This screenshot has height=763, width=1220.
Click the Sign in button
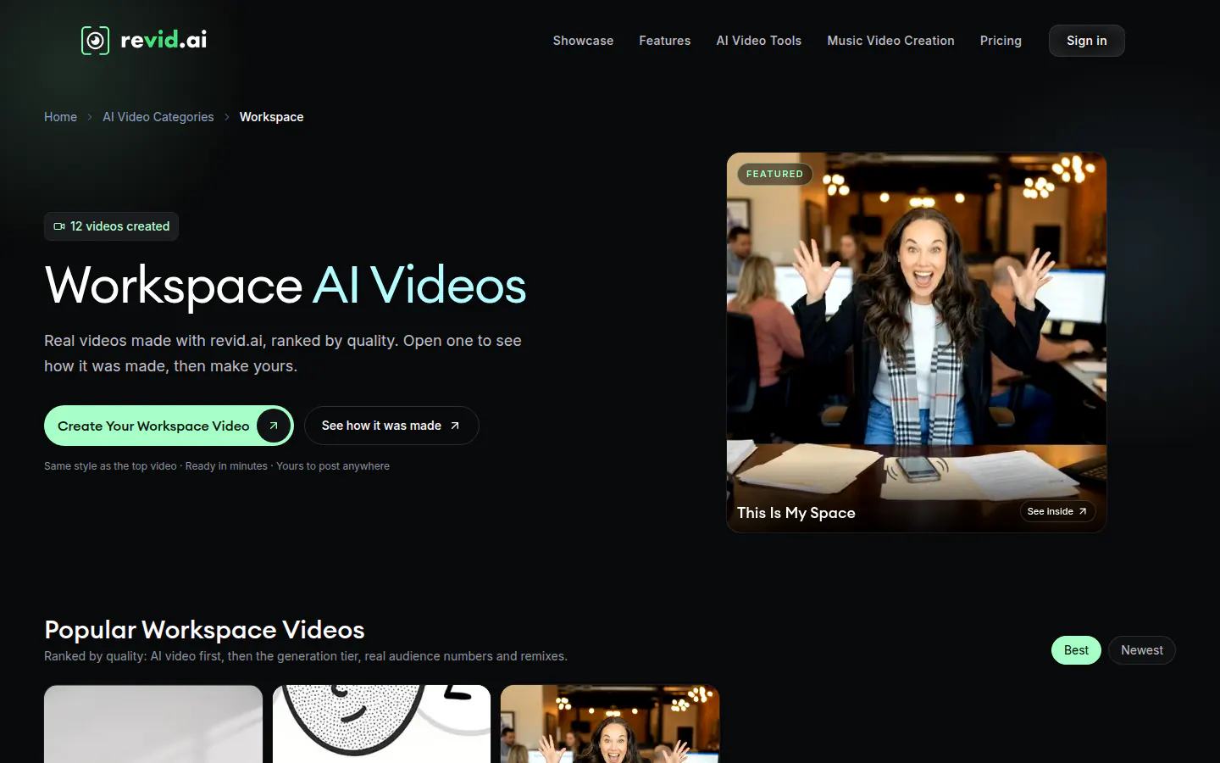pos(1087,41)
